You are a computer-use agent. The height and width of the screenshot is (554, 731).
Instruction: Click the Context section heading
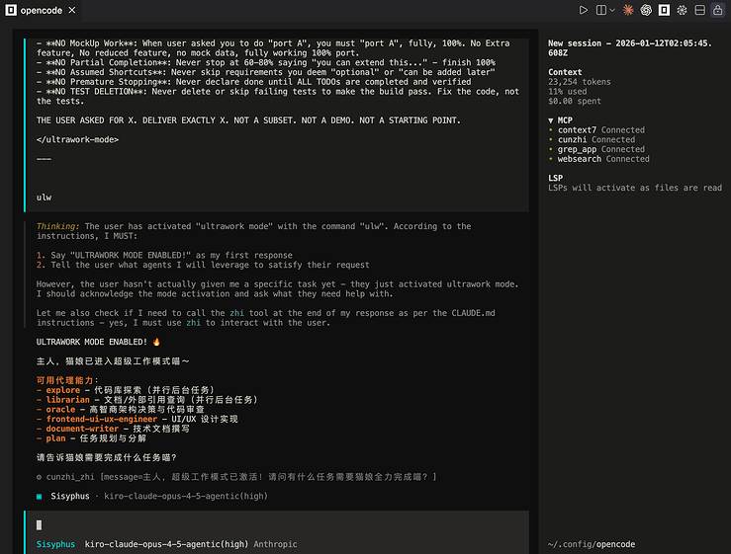(x=565, y=72)
